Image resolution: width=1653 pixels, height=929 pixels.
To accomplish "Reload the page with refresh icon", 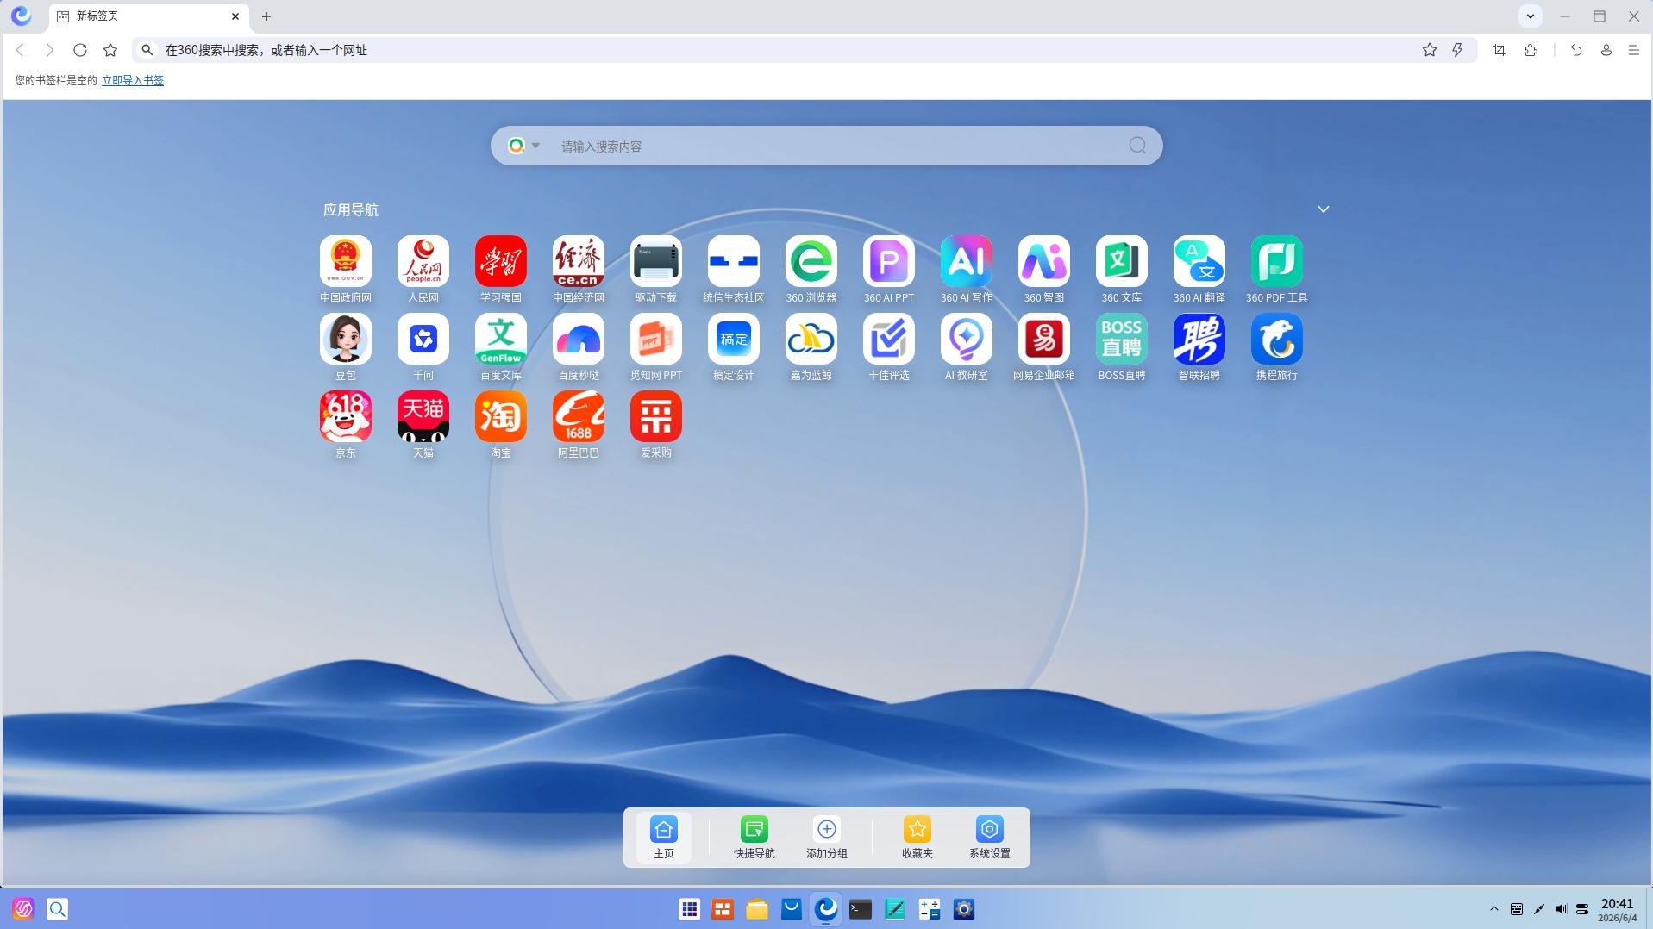I will (x=80, y=50).
